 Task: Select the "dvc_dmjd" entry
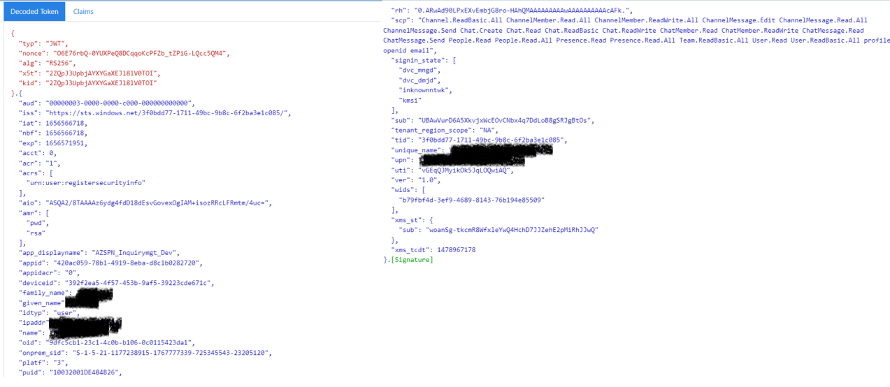(418, 80)
